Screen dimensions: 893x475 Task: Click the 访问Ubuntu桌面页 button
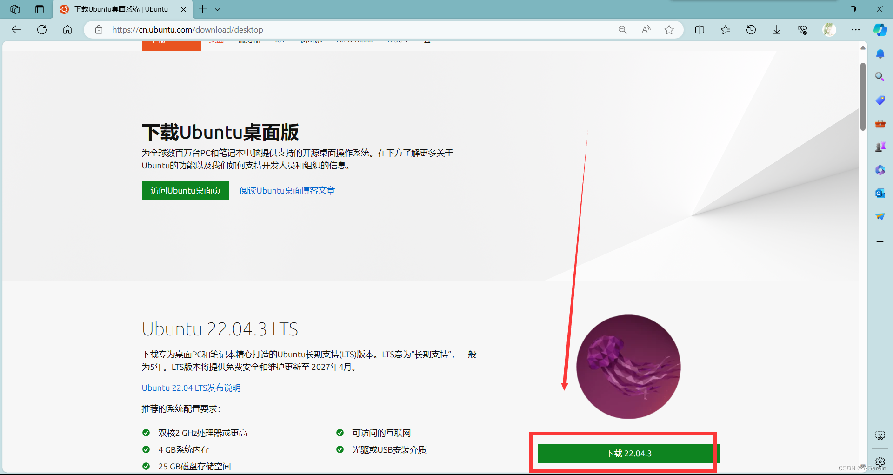point(186,190)
